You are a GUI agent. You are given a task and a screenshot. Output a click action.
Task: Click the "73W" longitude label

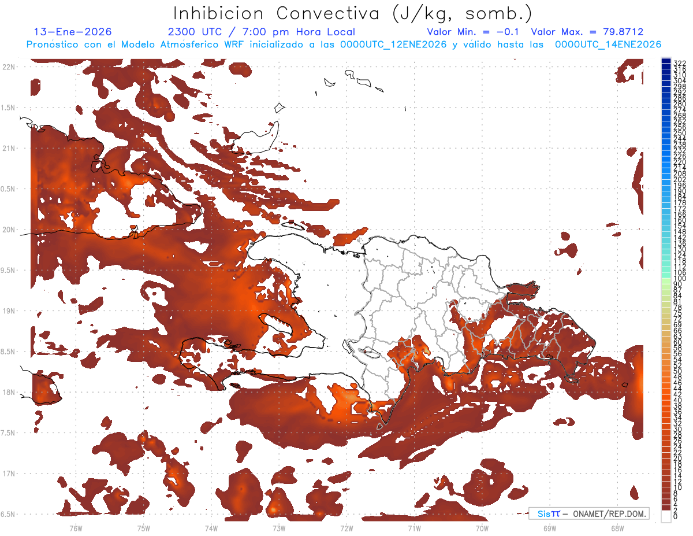click(x=278, y=528)
